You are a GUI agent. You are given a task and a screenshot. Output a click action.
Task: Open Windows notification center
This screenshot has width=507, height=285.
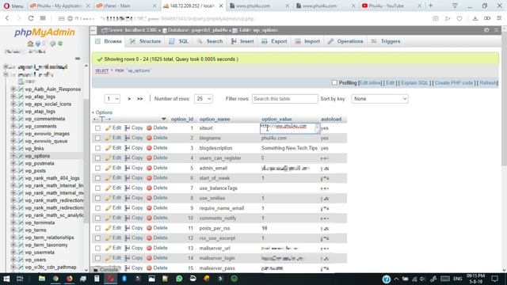point(494,279)
